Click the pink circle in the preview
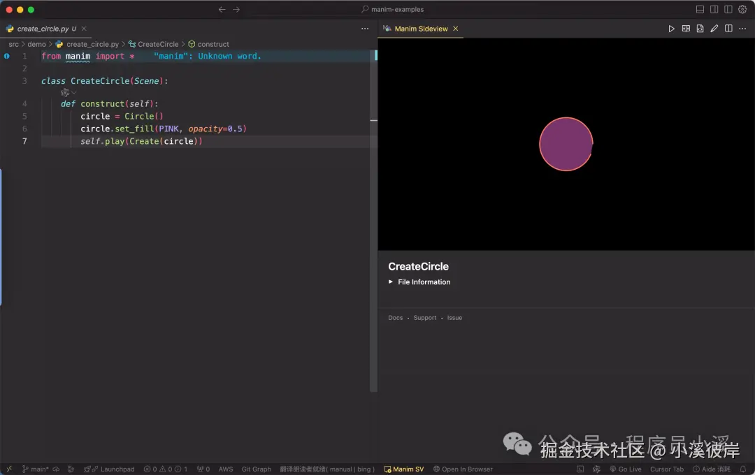755x475 pixels. (x=566, y=144)
